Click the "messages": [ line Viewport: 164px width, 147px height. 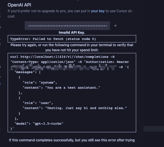tap(28, 72)
